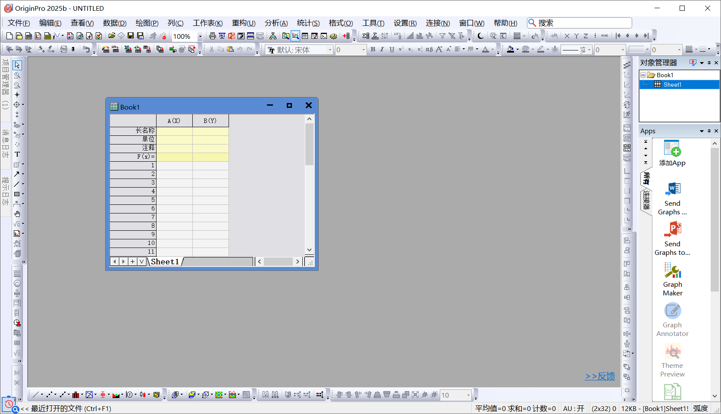Choose the Line drawing tool

click(17, 184)
